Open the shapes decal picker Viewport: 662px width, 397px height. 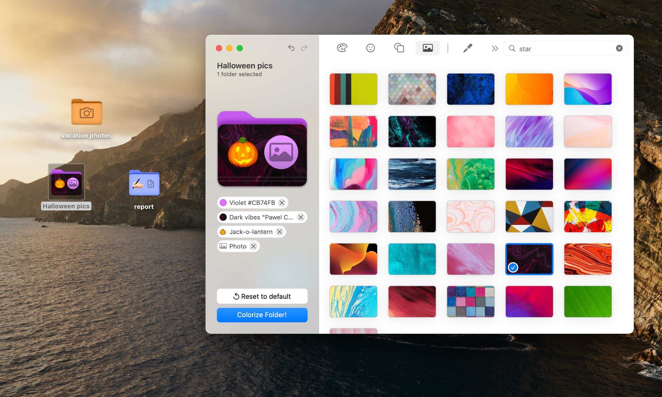399,48
